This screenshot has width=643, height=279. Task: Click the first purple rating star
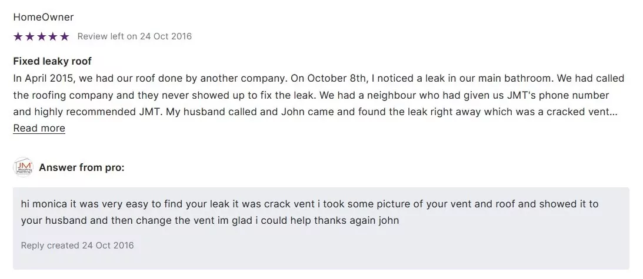(18, 36)
